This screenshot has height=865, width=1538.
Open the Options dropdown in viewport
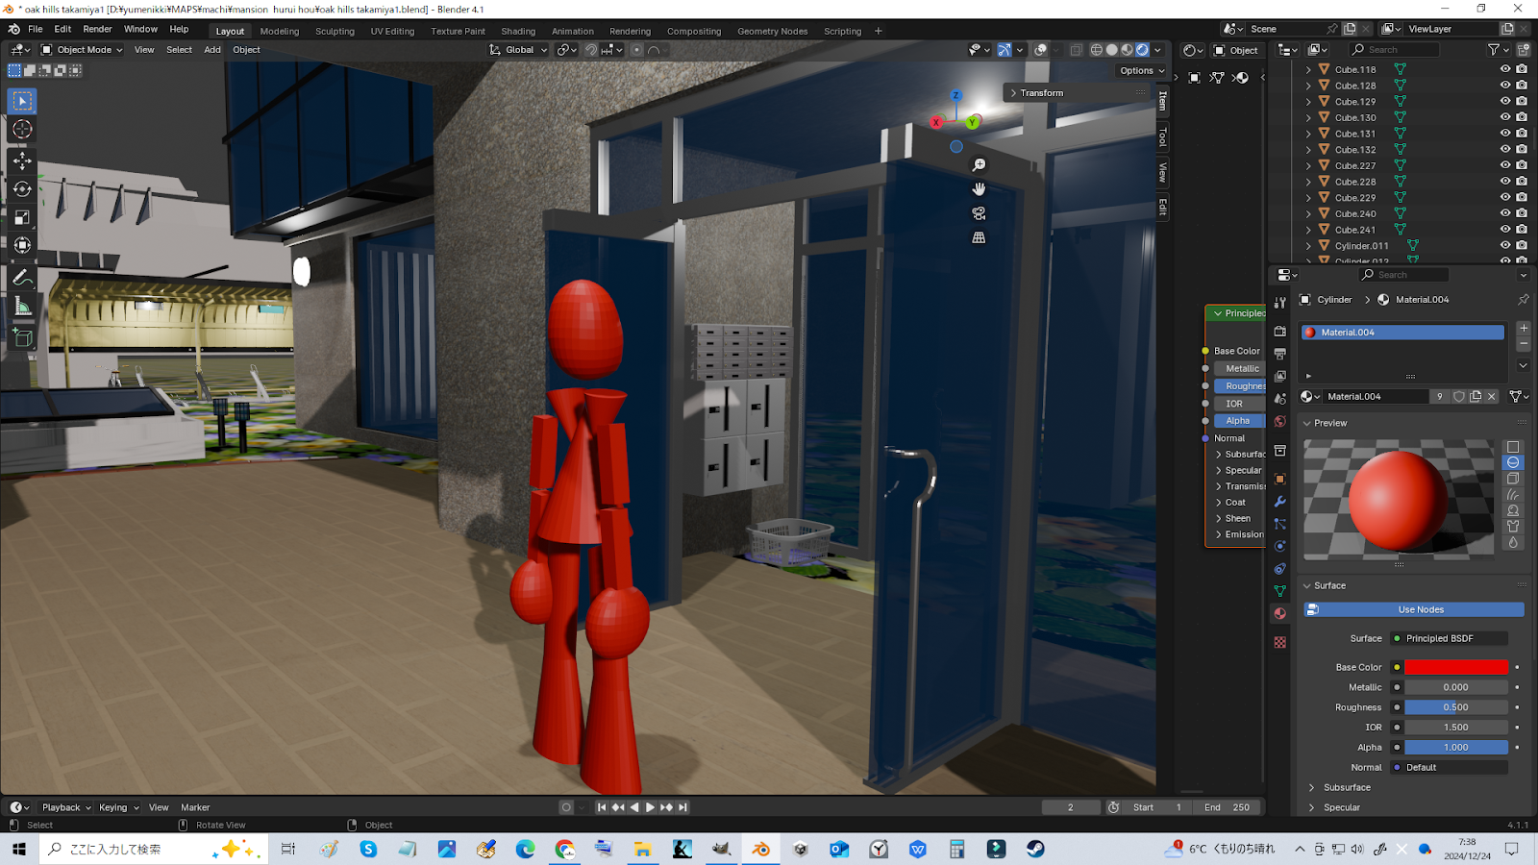tap(1142, 70)
